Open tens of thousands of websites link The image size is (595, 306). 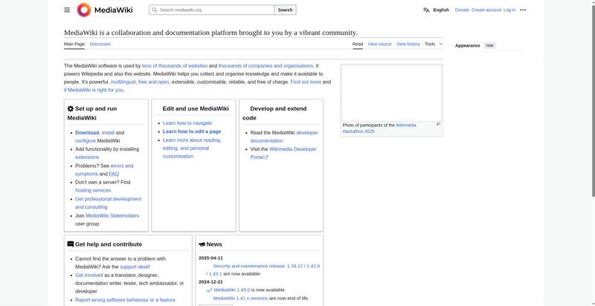point(175,66)
